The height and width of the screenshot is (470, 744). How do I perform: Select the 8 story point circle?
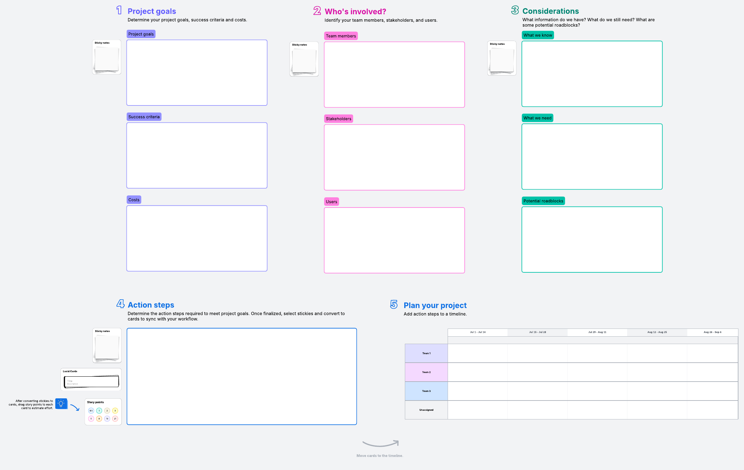point(99,419)
